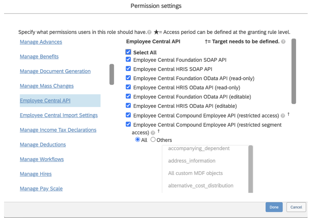Uncheck Employee Central HRIS OData API (editable)
The height and width of the screenshot is (218, 309).
tap(128, 106)
